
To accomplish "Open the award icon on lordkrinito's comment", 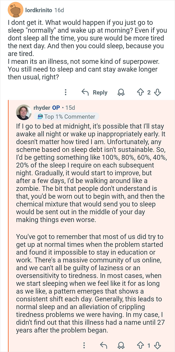I will pyautogui.click(x=121, y=92).
